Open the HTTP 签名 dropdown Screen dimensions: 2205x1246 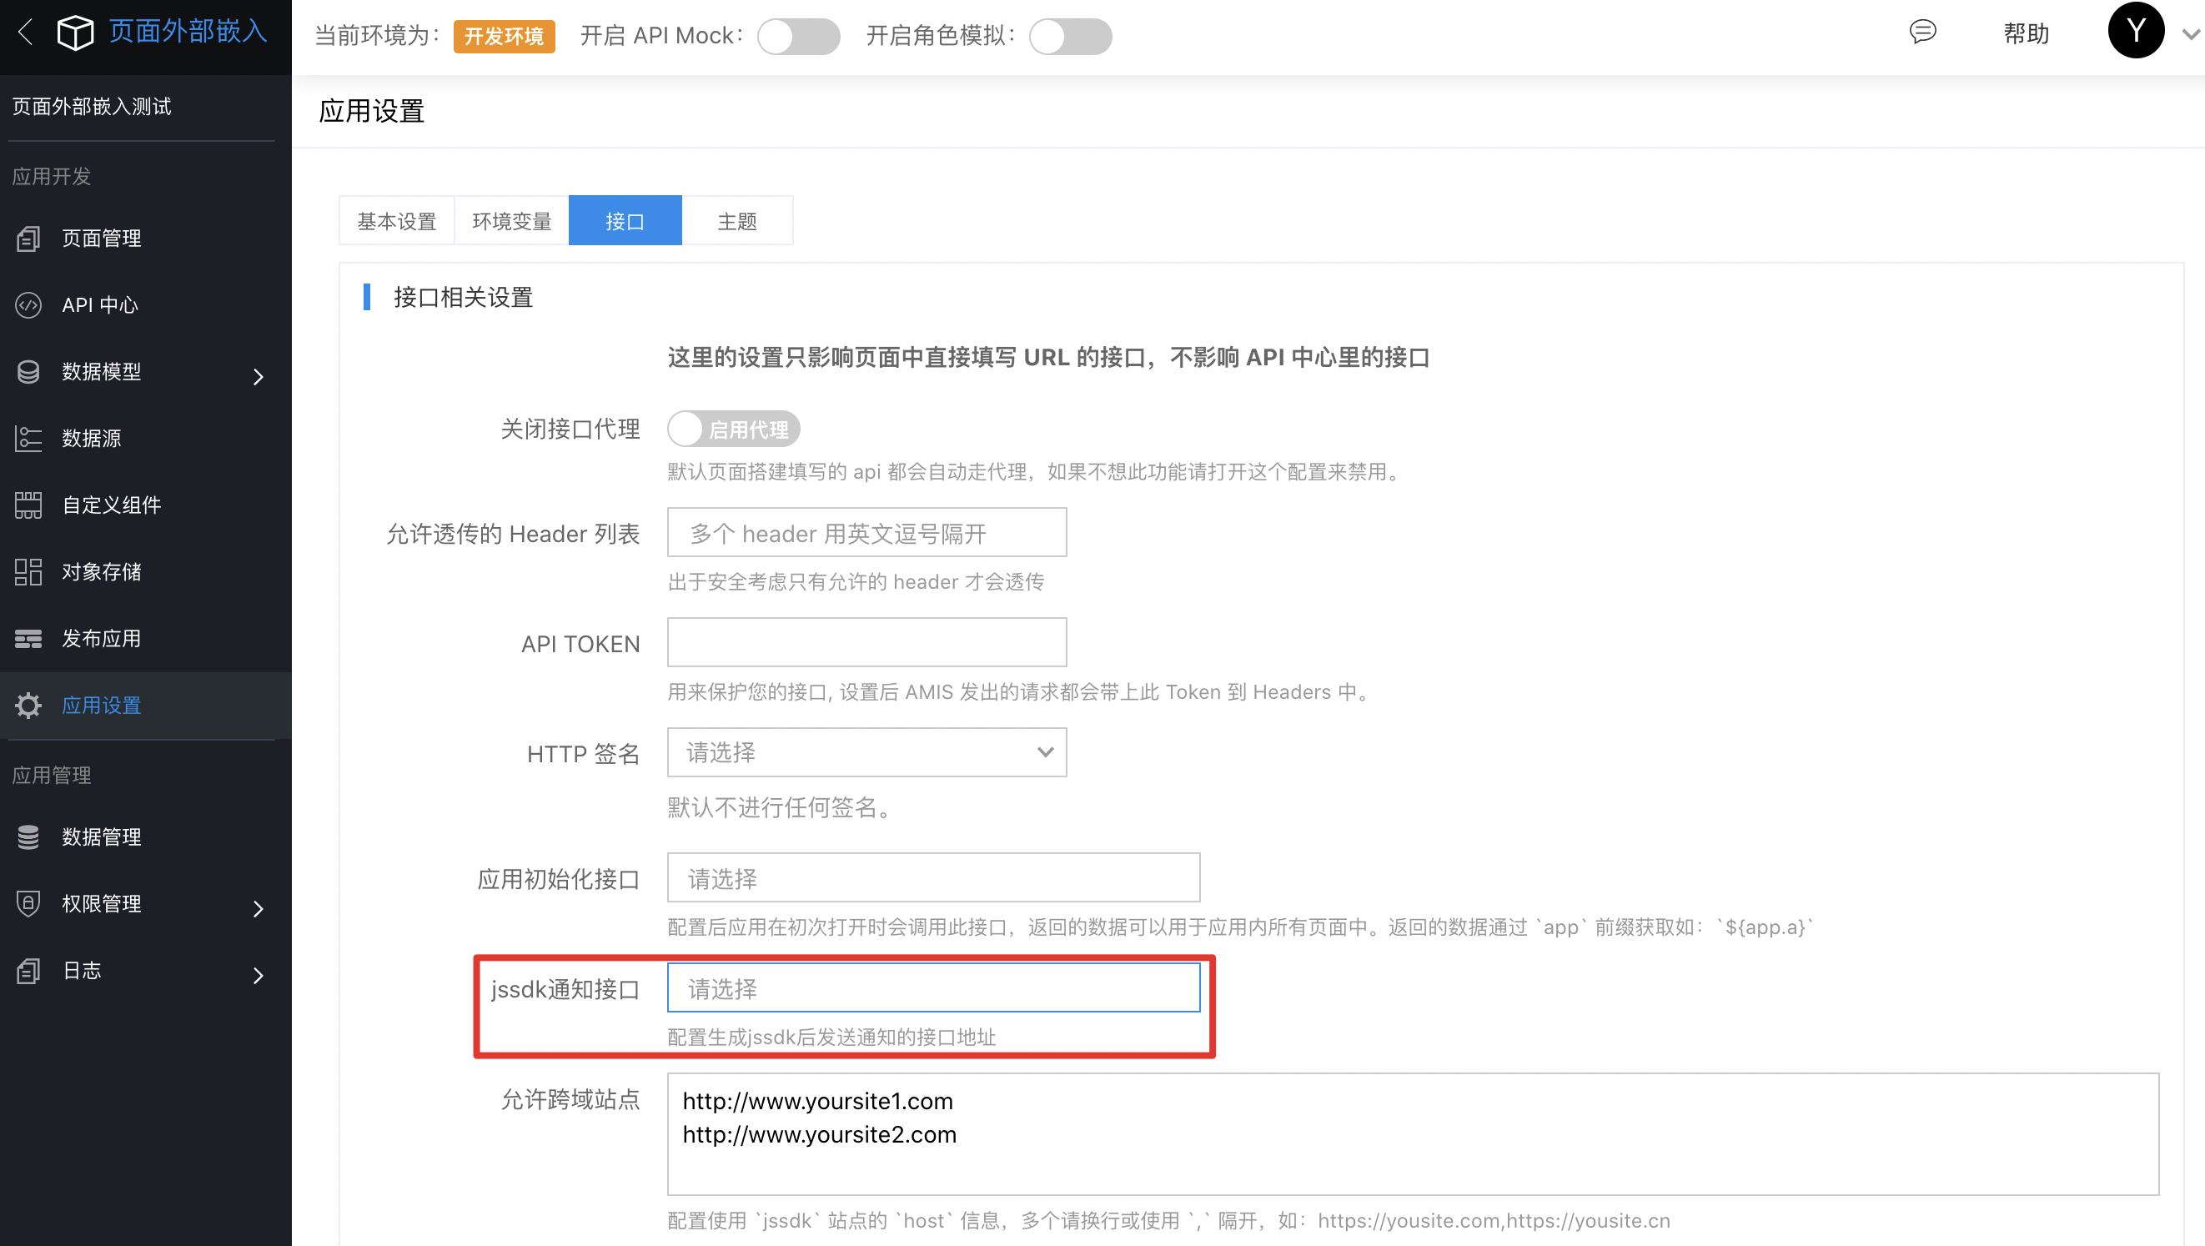pos(866,752)
